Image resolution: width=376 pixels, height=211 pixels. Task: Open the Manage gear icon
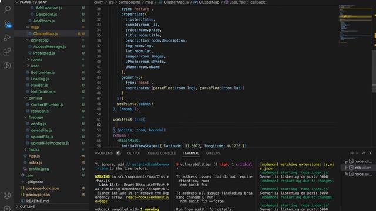pos(7,208)
